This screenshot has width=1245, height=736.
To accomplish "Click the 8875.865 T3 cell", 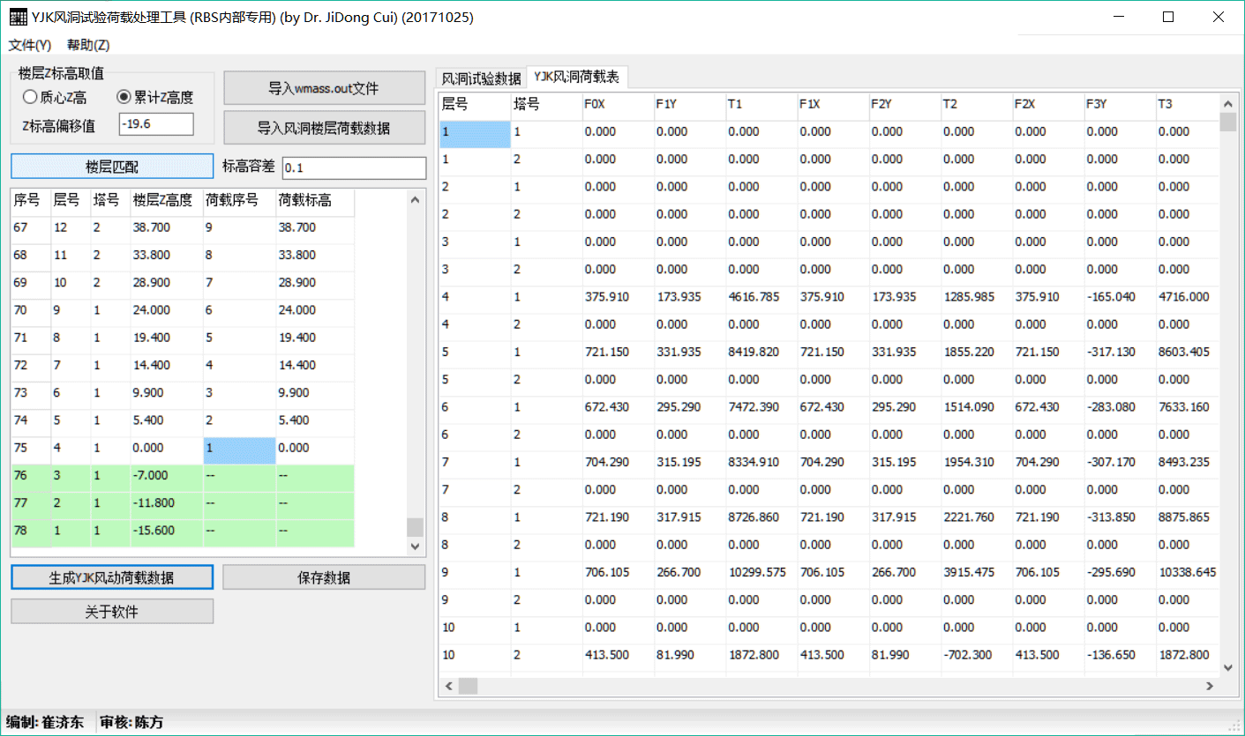I will (1188, 517).
